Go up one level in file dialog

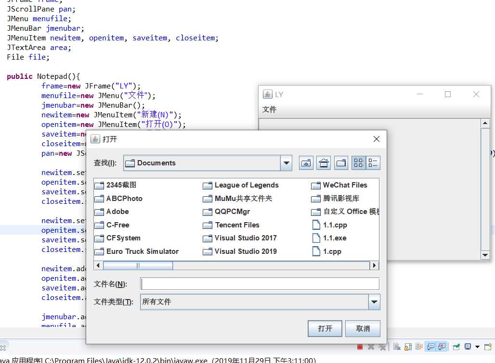pyautogui.click(x=306, y=163)
